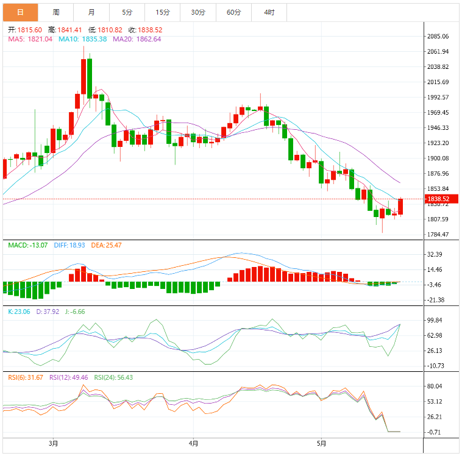
Task: Click the MA10: 1835.38 indicator label
Action: pyautogui.click(x=82, y=39)
